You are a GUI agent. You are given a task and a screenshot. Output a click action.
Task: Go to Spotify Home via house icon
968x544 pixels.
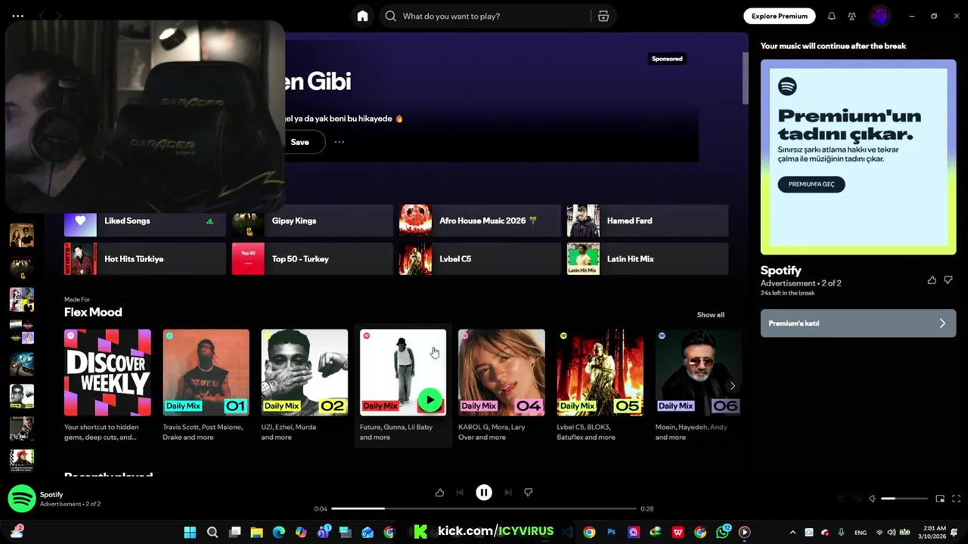pos(362,16)
